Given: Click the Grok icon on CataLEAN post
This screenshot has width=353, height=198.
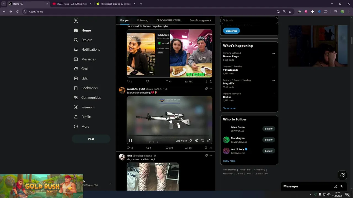Looking at the screenshot, I should click(206, 89).
